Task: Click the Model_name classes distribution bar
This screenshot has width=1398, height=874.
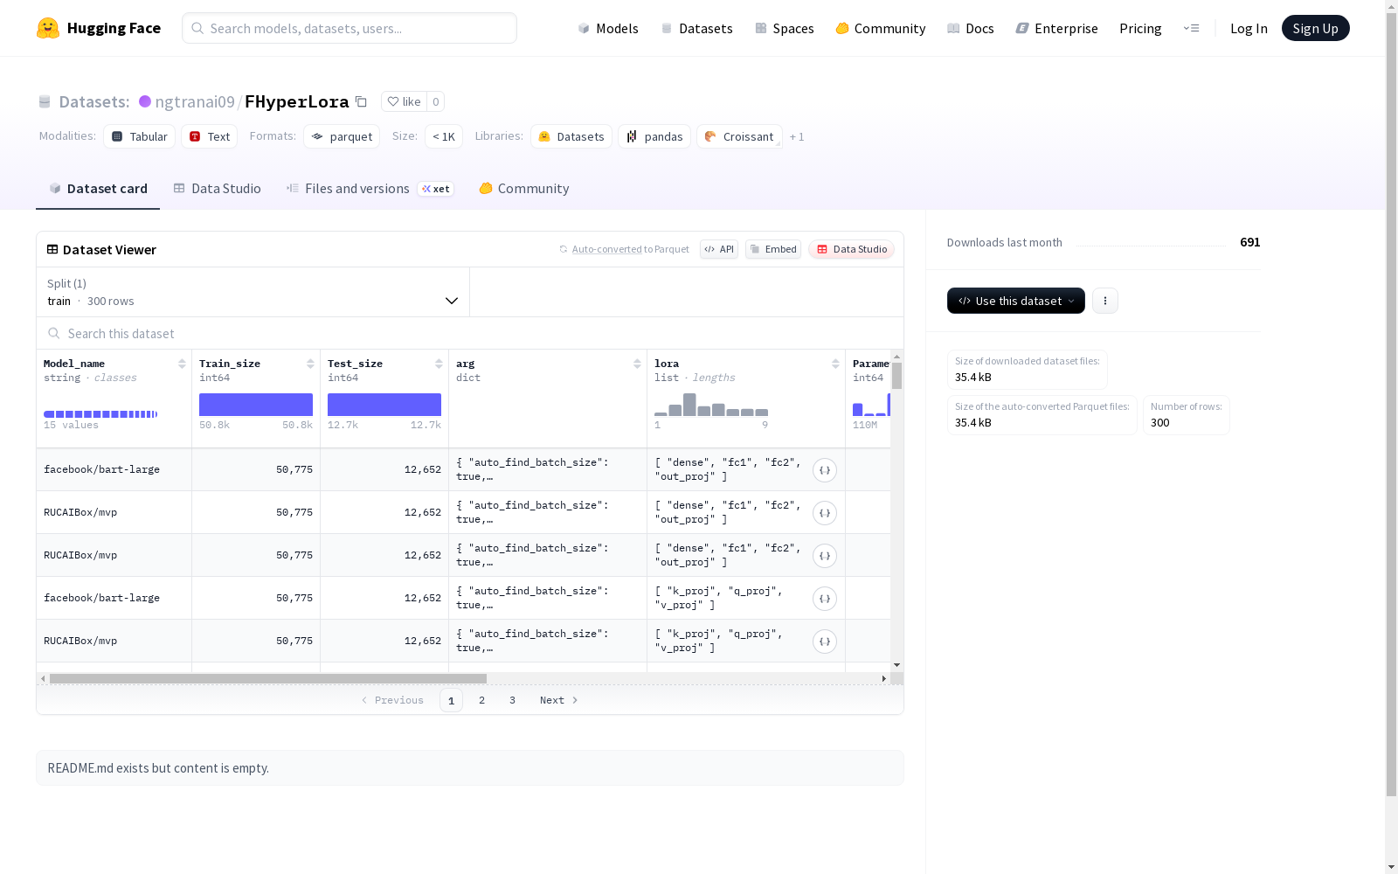Action: pos(100,414)
